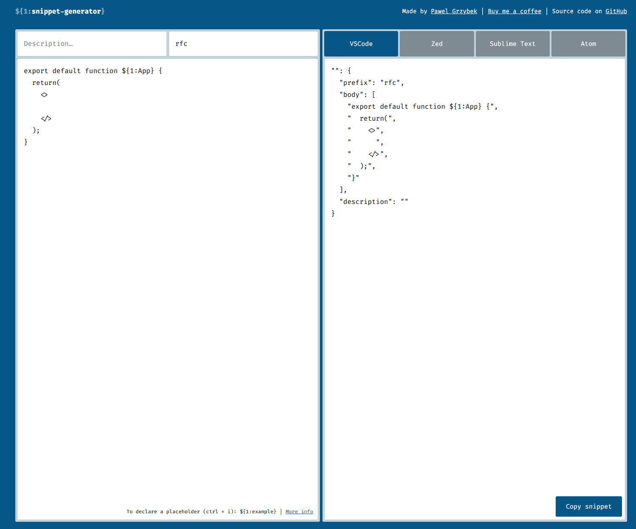Screen dimensions: 636x529
Task: Click the snippet-generator logo title
Action: tap(60, 11)
